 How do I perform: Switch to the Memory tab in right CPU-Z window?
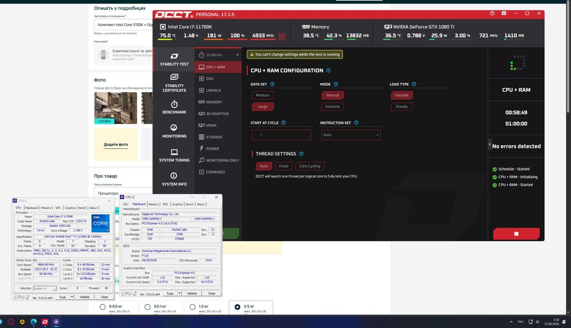(x=153, y=204)
